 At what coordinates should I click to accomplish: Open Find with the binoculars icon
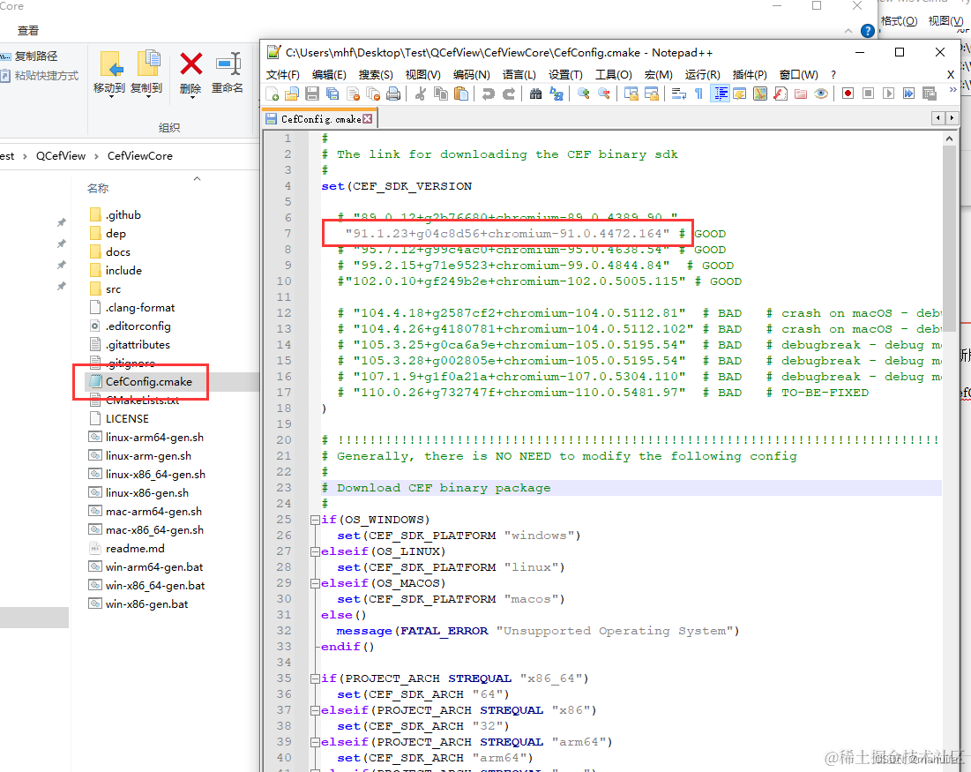tap(535, 94)
